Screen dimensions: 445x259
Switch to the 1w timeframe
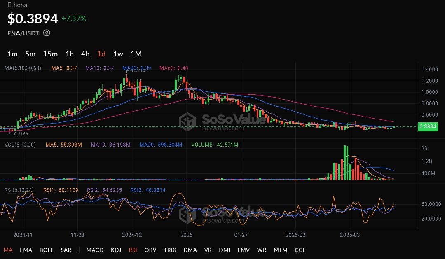(x=118, y=54)
